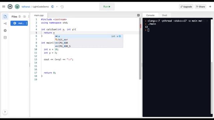Viewport: 214px width, 120px height.
Task: Click the C language badge icon
Action: pos(52,7)
